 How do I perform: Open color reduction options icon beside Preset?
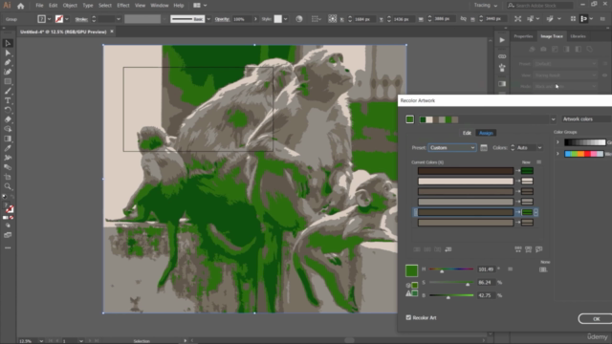click(484, 148)
